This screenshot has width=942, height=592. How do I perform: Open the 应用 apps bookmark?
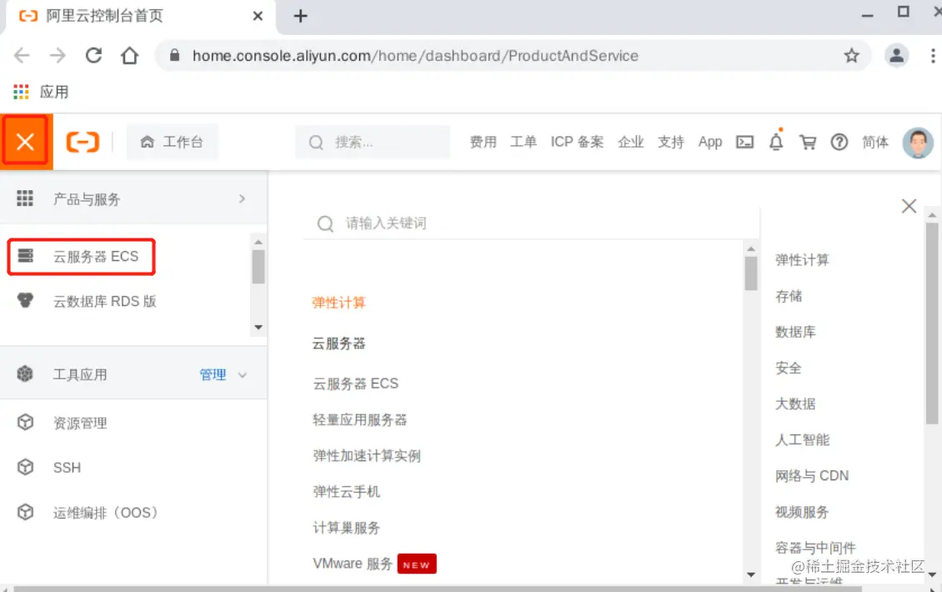coord(41,92)
